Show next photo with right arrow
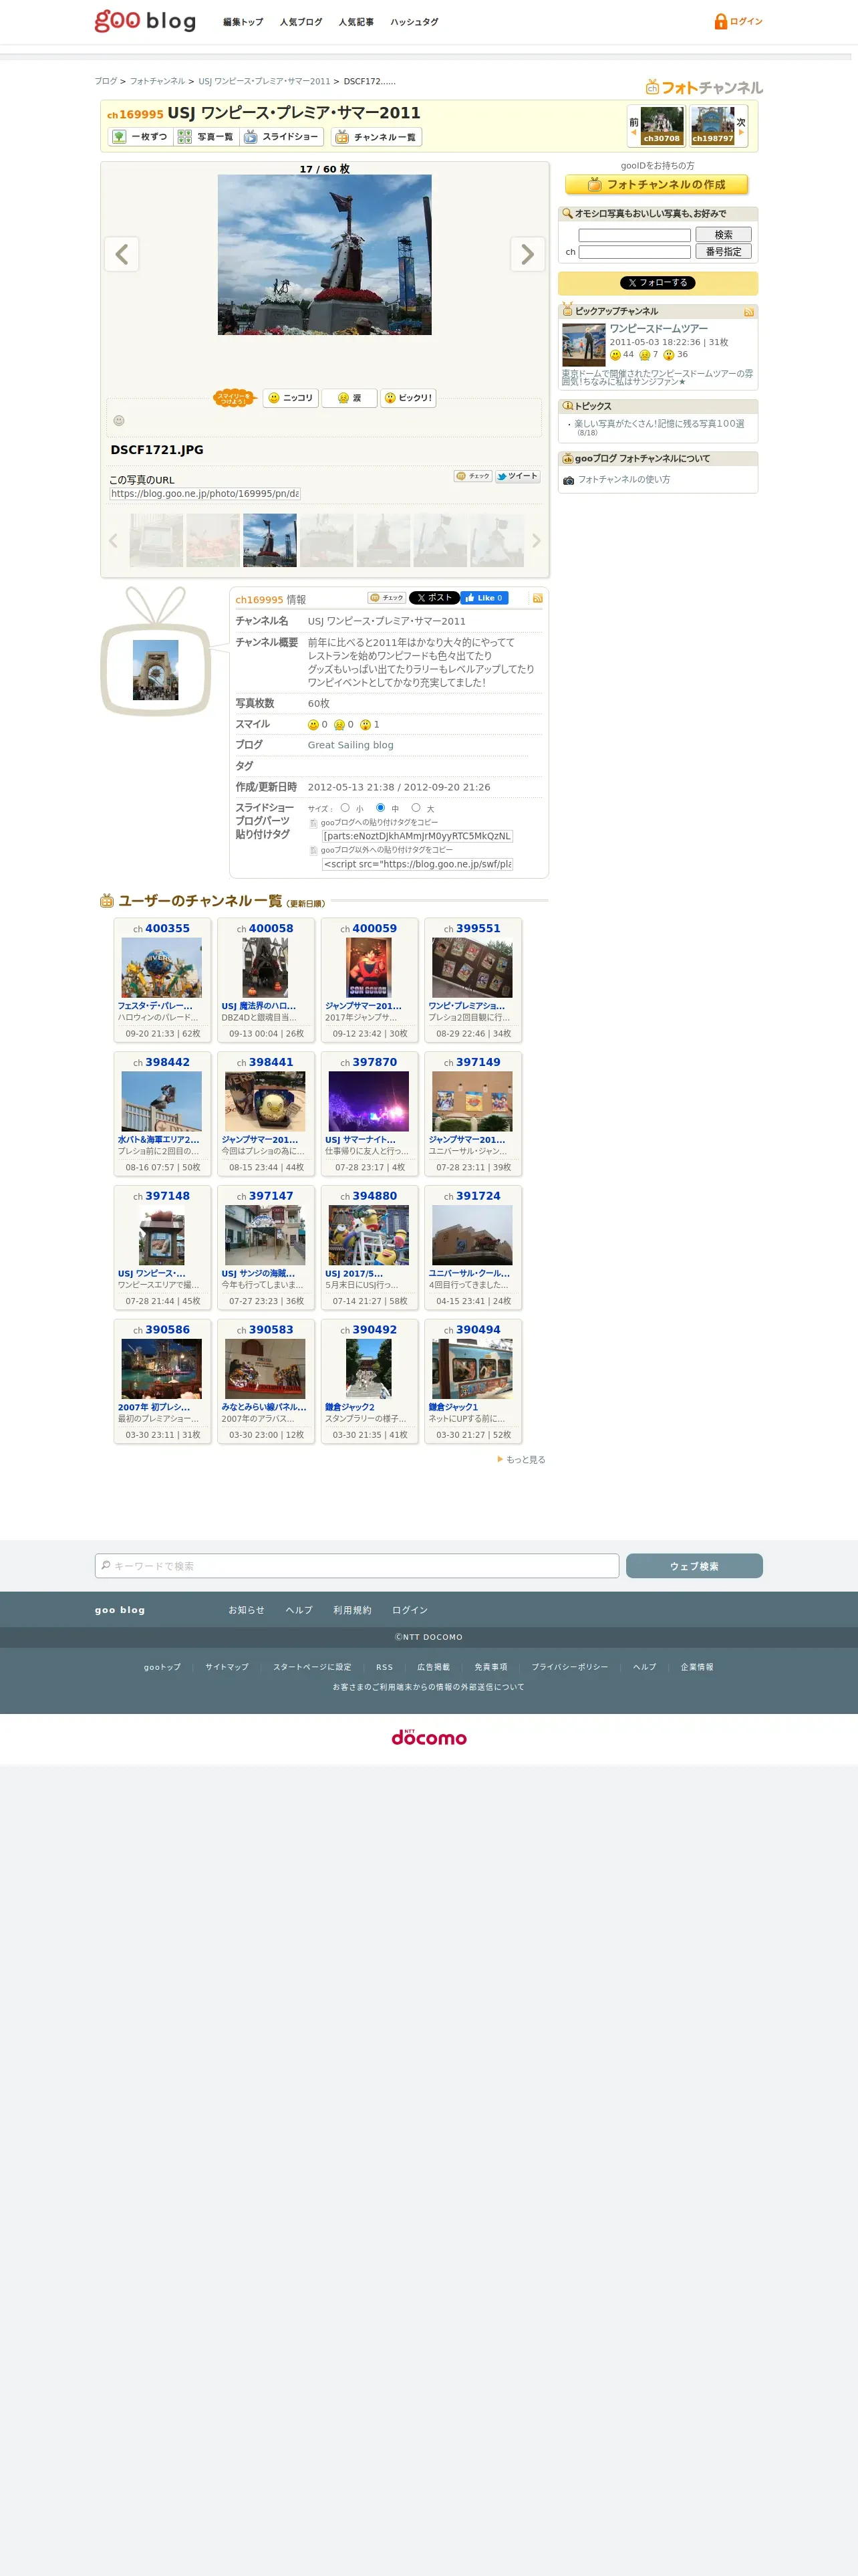 click(x=527, y=254)
